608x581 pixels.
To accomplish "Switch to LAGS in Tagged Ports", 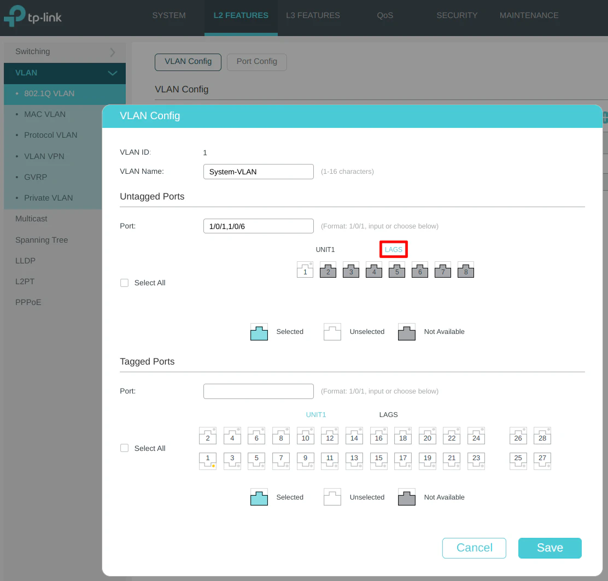I will click(x=389, y=415).
